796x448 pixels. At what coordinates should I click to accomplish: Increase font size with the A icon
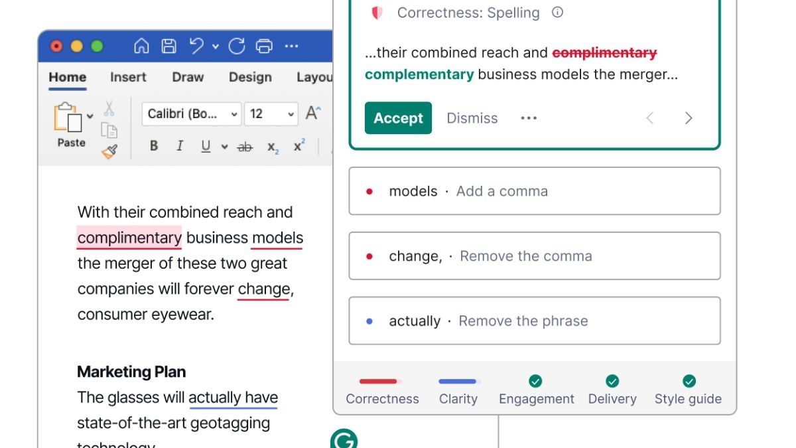click(313, 113)
